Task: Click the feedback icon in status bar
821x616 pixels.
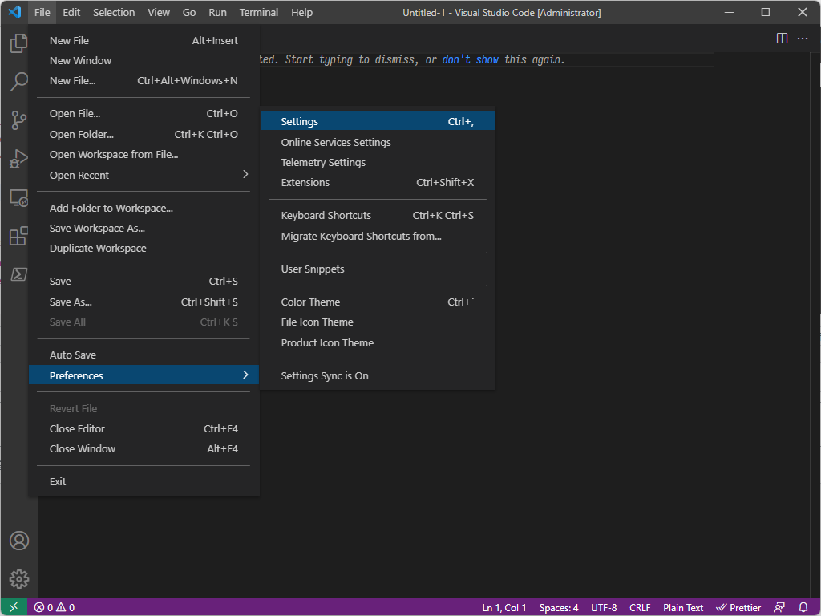Action: click(x=779, y=608)
